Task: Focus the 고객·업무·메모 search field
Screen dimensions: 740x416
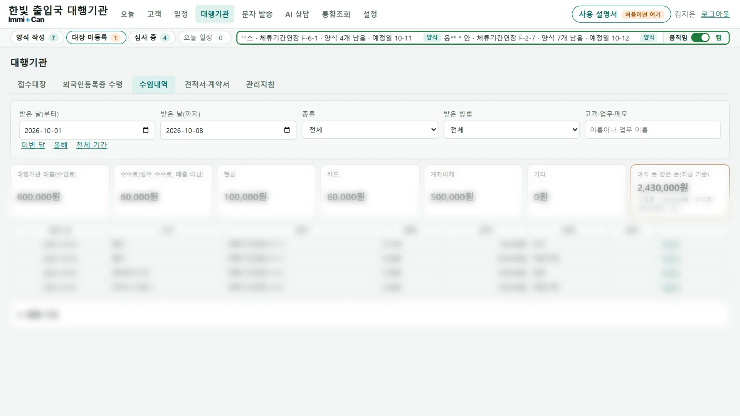Action: coord(653,130)
